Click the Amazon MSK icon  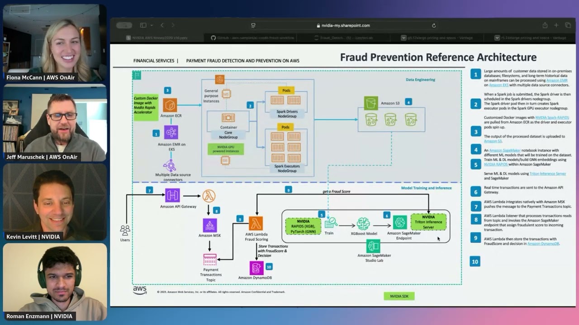(209, 225)
